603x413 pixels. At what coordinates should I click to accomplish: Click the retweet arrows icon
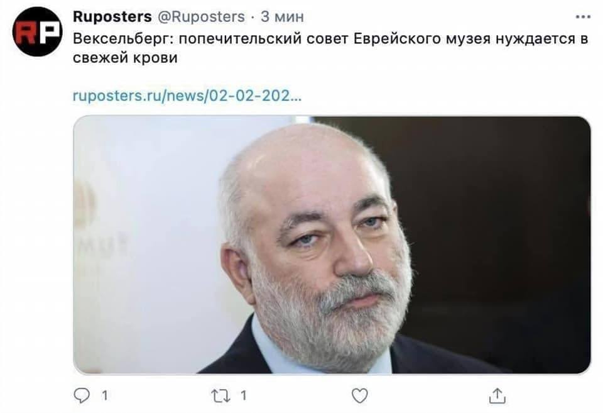(x=220, y=395)
